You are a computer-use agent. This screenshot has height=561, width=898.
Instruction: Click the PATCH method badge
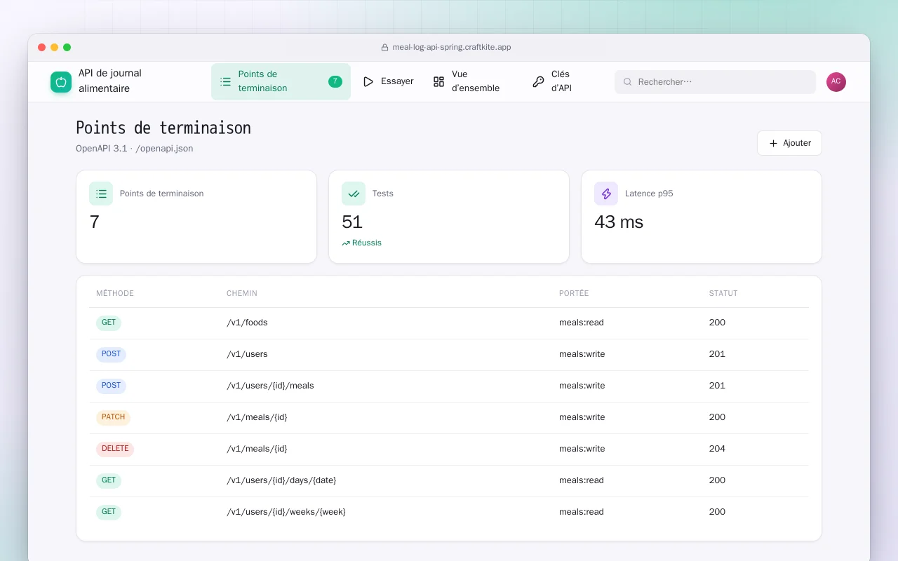(113, 418)
